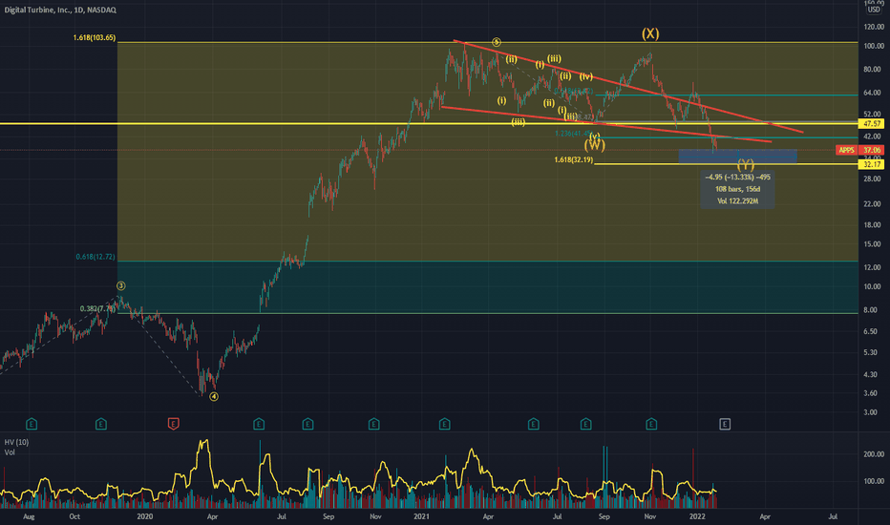Viewport: 890px width, 525px height.
Task: Select the 1.618(32.19) Fibonacci label
Action: [x=573, y=160]
